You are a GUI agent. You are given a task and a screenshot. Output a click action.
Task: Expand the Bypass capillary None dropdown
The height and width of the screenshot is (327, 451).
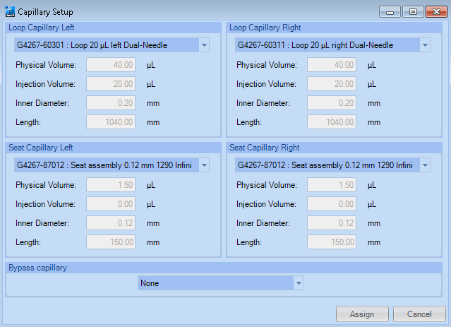(x=299, y=283)
